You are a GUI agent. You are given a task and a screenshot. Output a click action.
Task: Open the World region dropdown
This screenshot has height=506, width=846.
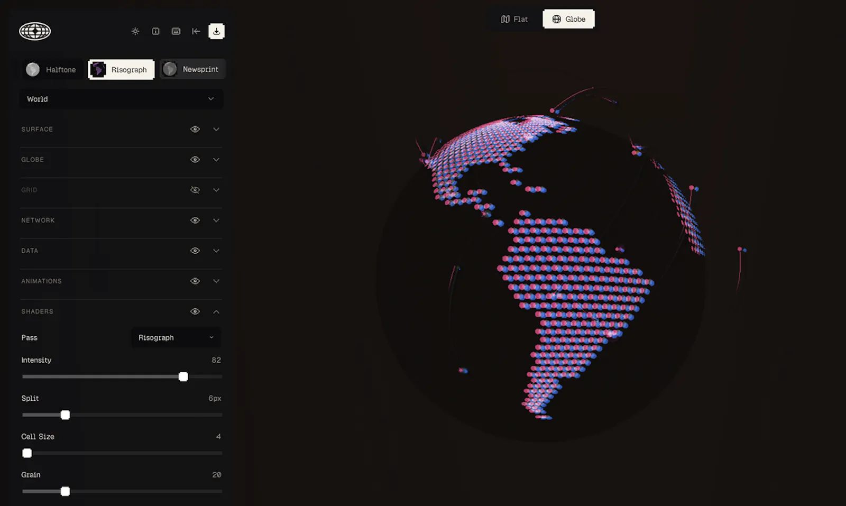tap(121, 99)
